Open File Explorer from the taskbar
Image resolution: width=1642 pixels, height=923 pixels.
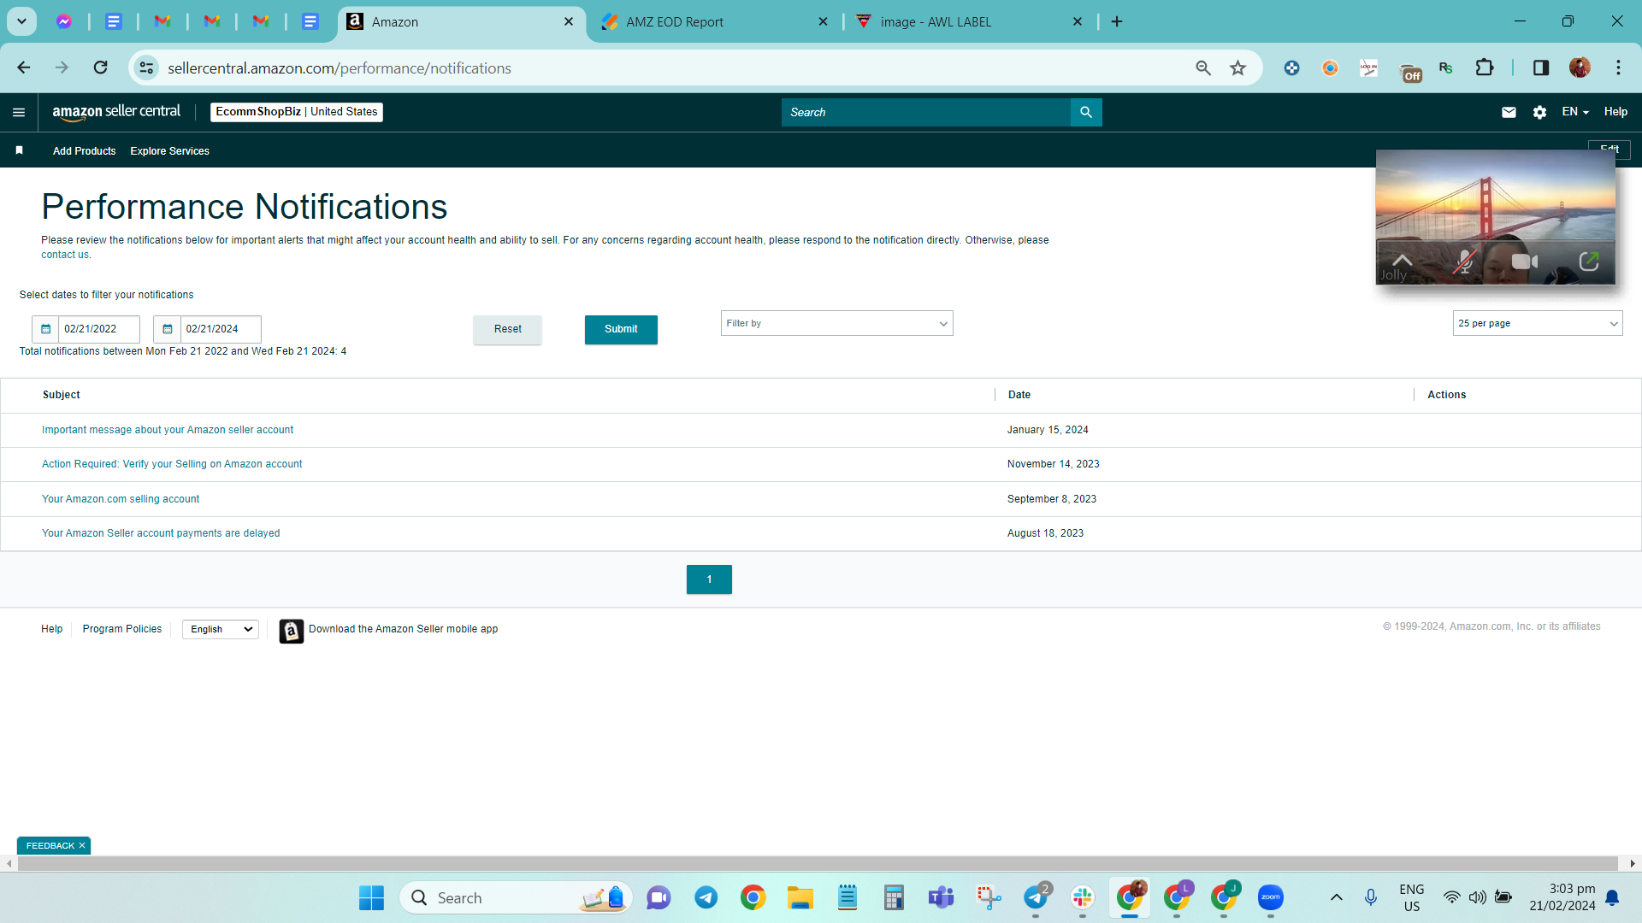(800, 897)
